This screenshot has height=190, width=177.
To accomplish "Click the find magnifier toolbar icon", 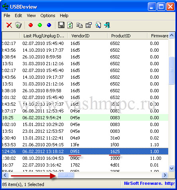I will point(98,25).
